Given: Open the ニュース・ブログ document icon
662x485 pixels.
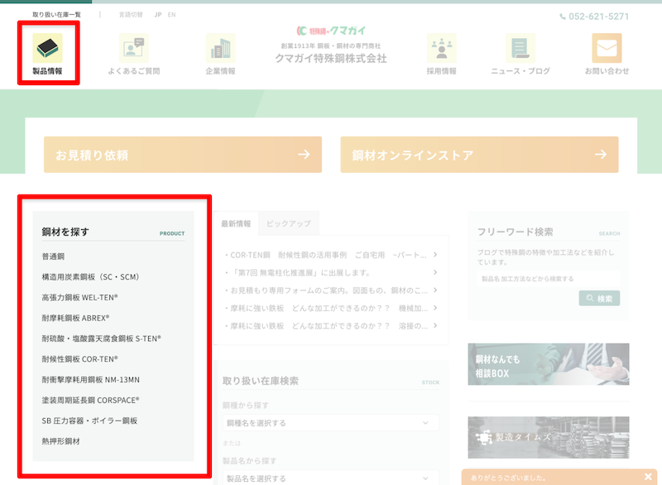Looking at the screenshot, I should (520, 48).
